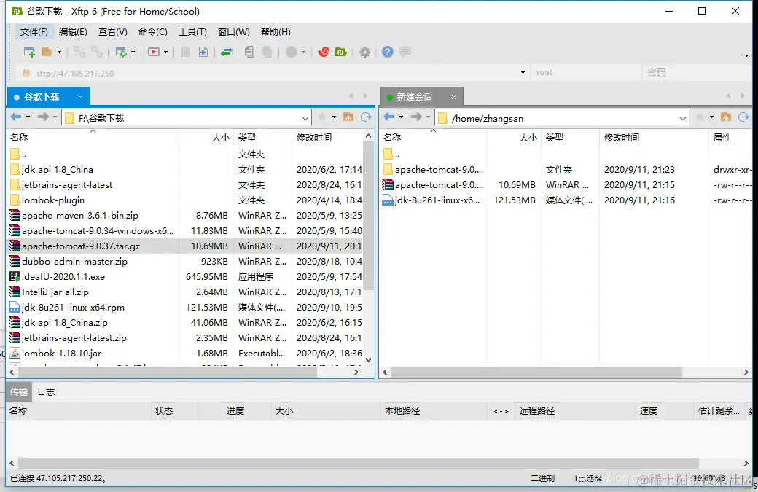Open remote pane back-history dropdown
The width and height of the screenshot is (758, 492).
(402, 117)
